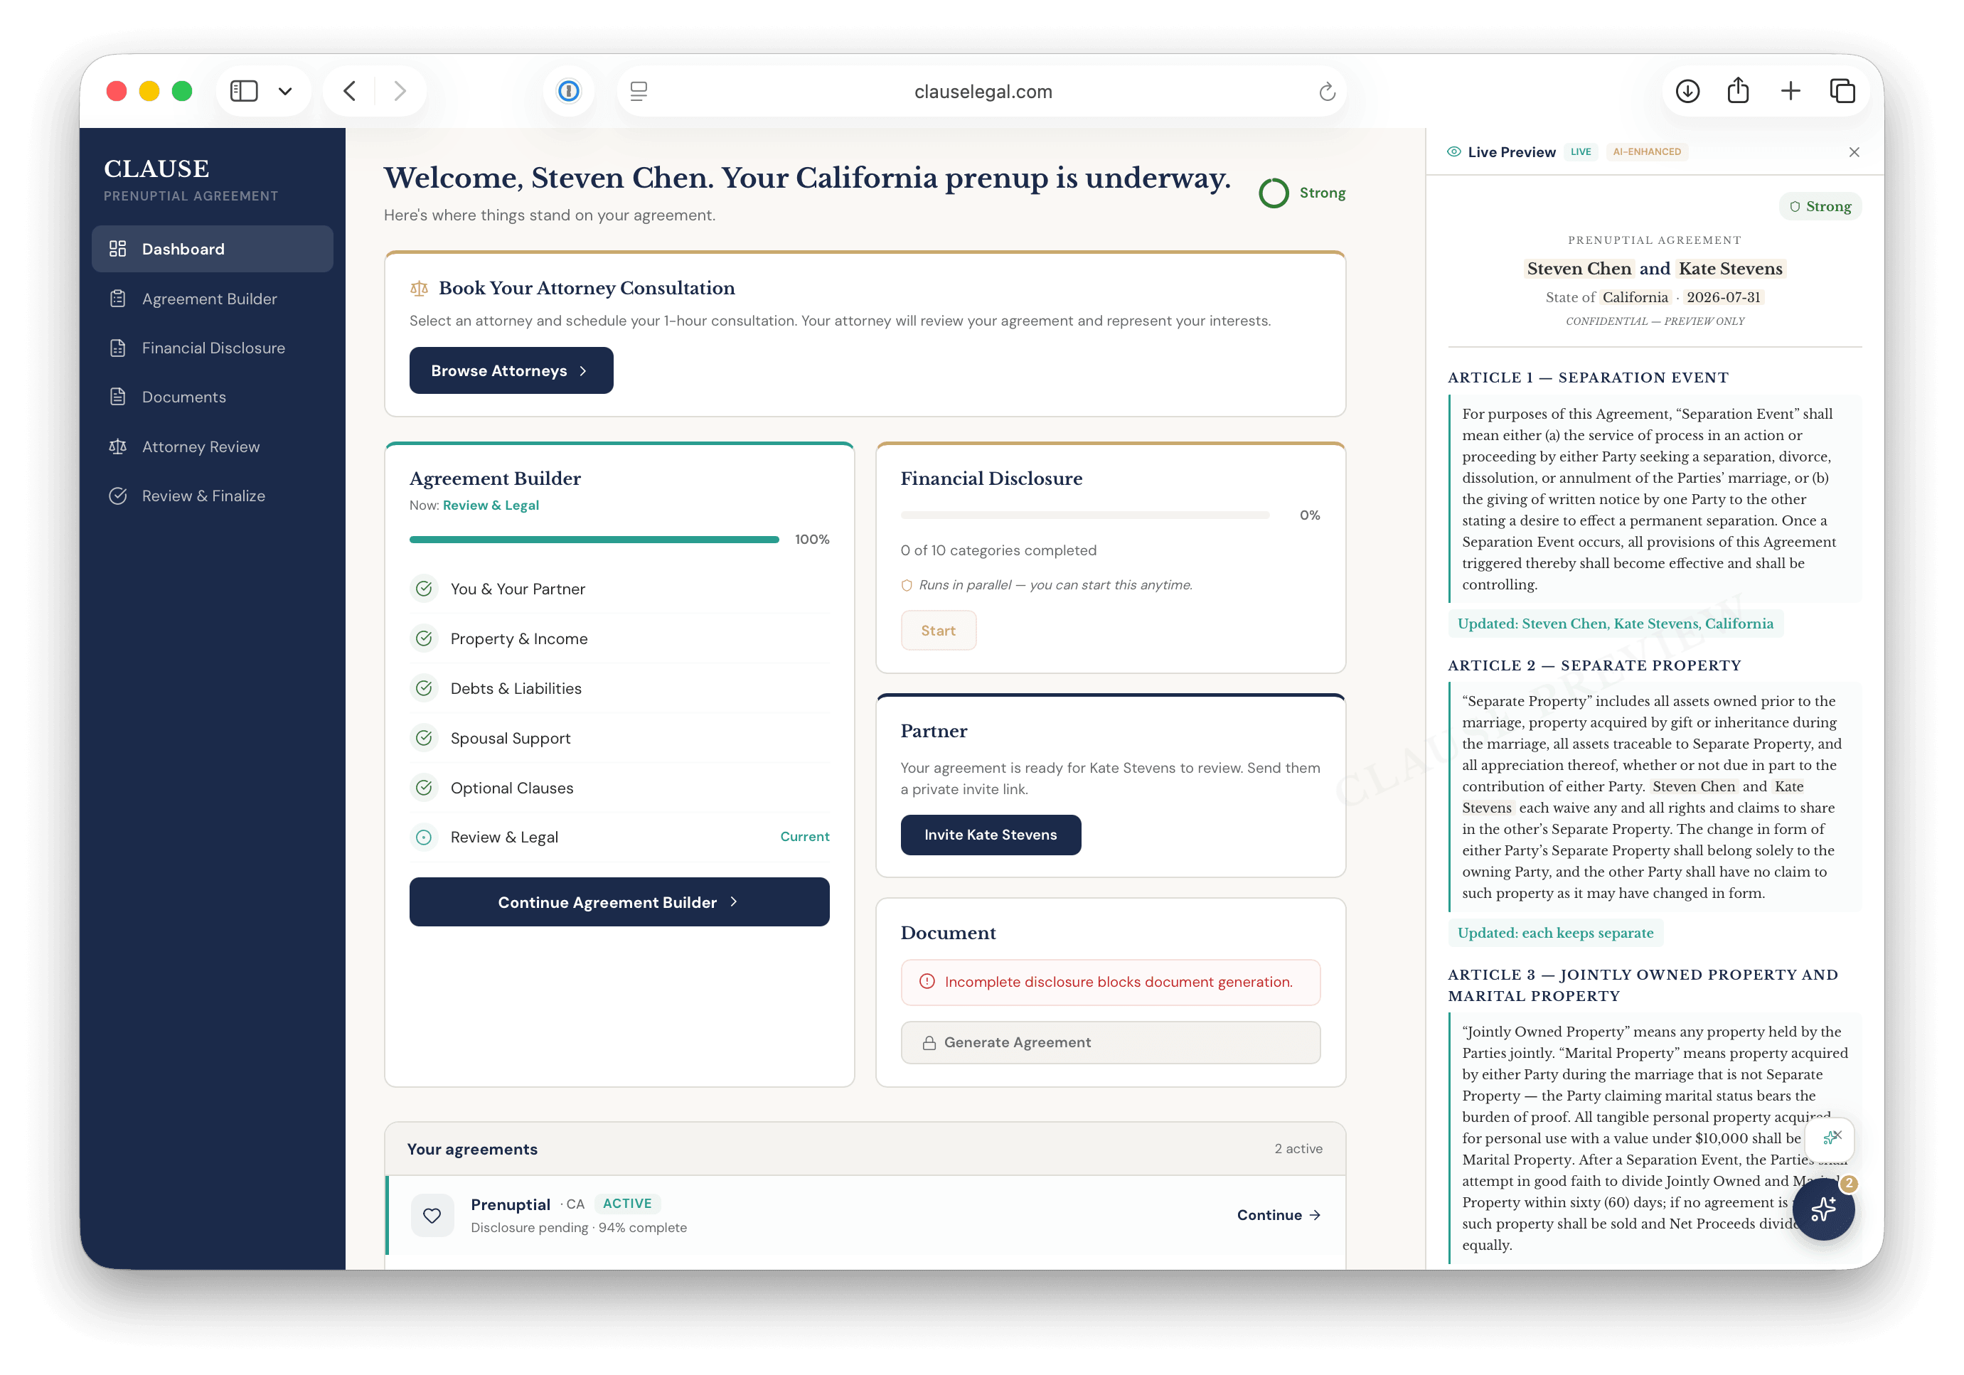Toggle the Safari sidebar button
The width and height of the screenshot is (1964, 1375).
[x=244, y=90]
